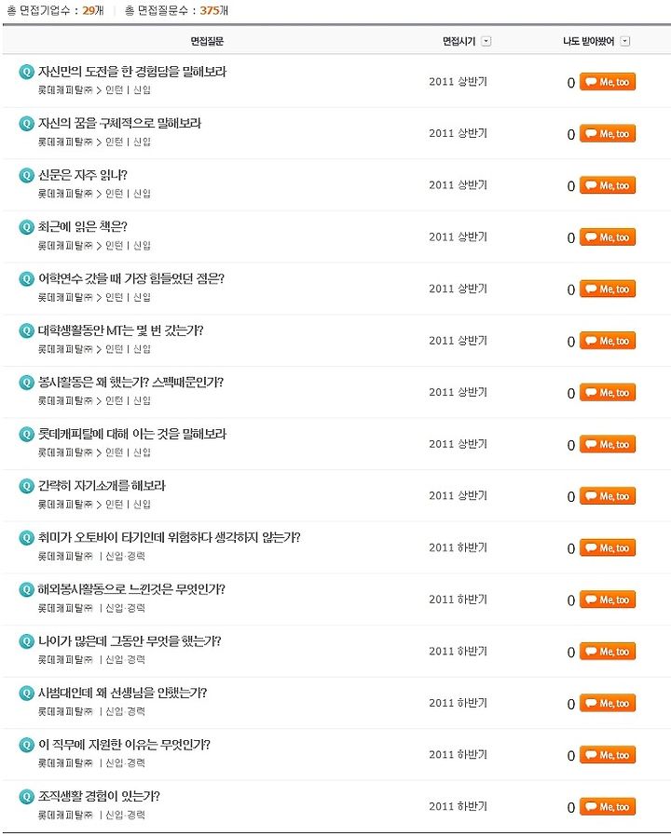Viewport: 671px width, 836px height.
Task: Click the 인턴 category link under '신문은 자주 읽나?'
Action: tap(115, 194)
